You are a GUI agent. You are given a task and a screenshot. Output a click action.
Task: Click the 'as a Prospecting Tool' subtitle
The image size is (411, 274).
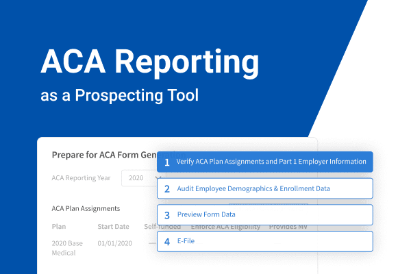119,95
